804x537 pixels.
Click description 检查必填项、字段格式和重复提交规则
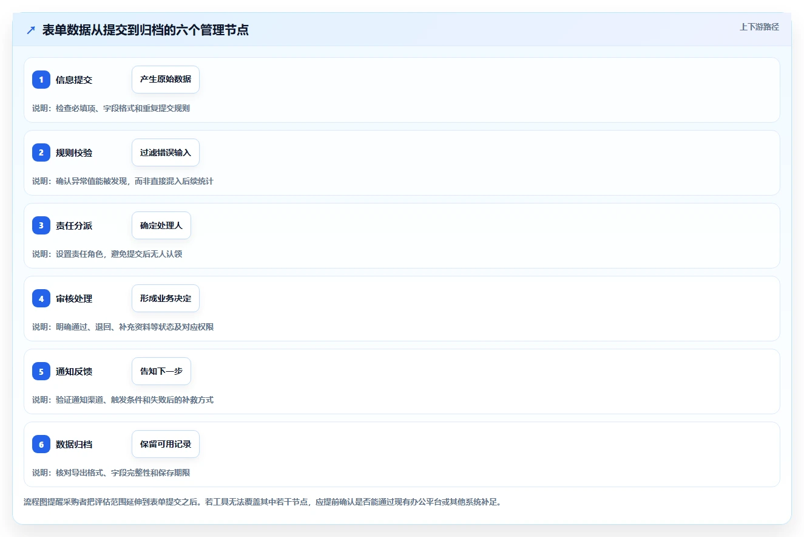click(123, 108)
